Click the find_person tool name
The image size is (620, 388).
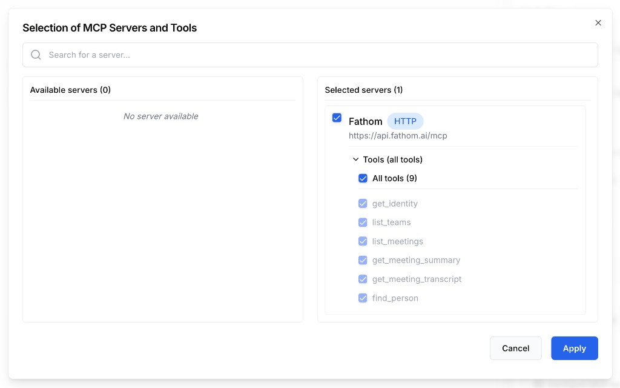click(395, 298)
